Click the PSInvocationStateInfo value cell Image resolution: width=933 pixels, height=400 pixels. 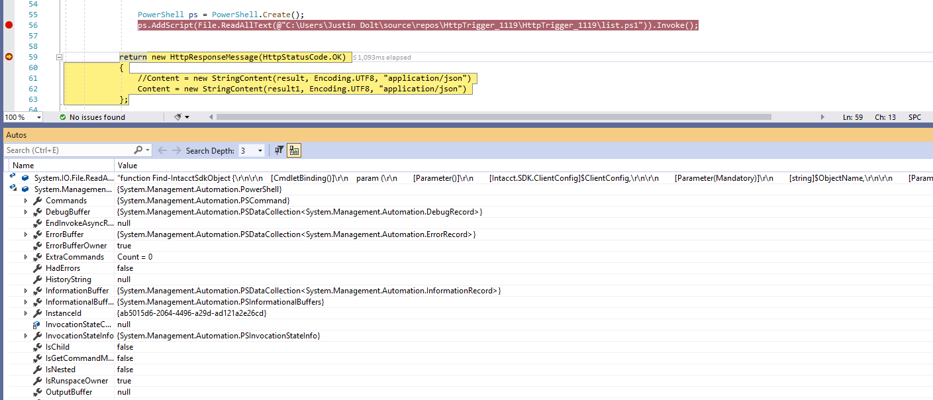[x=219, y=336]
